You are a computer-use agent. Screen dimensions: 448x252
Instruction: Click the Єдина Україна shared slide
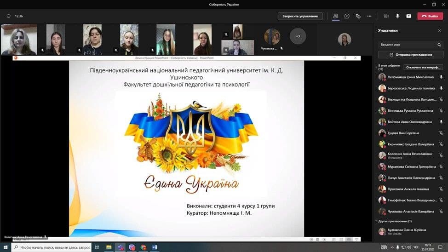187,149
